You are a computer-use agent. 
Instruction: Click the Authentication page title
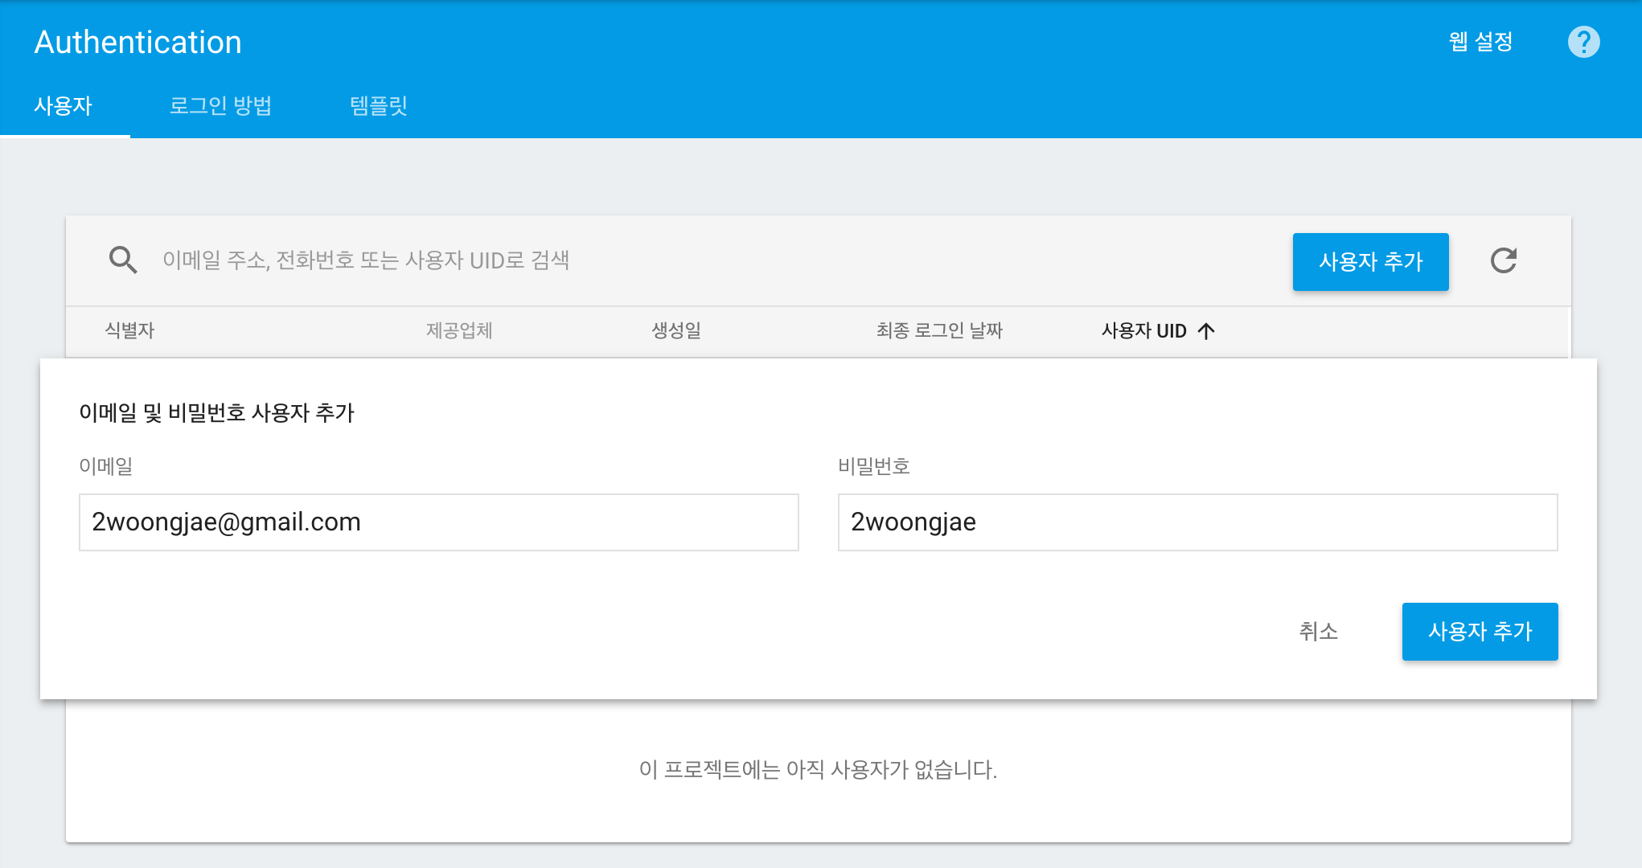point(138,43)
